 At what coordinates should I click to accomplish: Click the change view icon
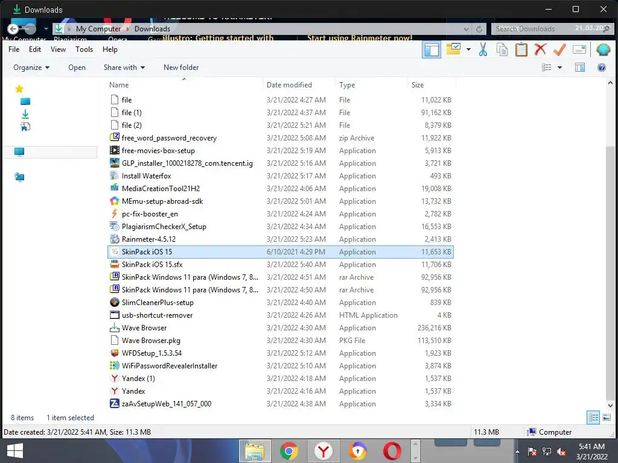(547, 68)
